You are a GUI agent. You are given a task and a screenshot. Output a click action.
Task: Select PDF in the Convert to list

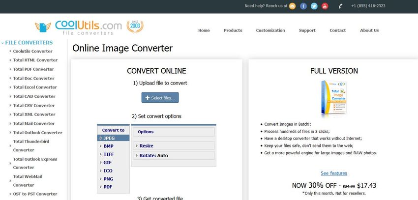108,187
